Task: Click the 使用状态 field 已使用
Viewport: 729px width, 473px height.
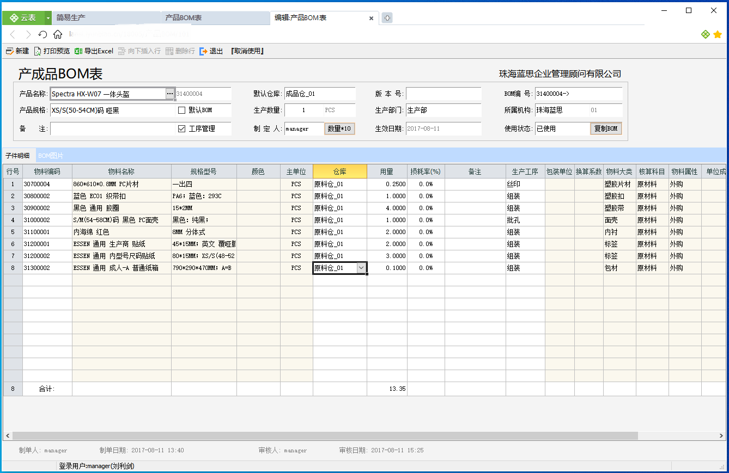Action: [562, 128]
